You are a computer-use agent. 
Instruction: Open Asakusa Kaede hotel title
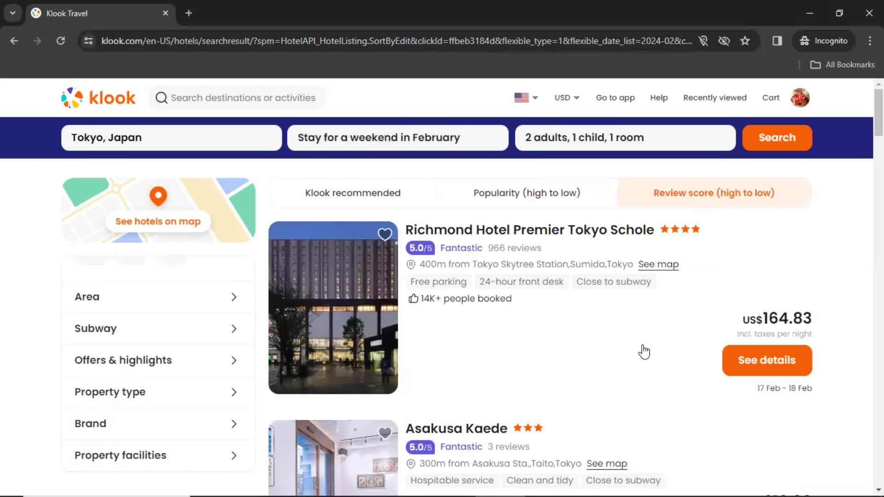456,428
